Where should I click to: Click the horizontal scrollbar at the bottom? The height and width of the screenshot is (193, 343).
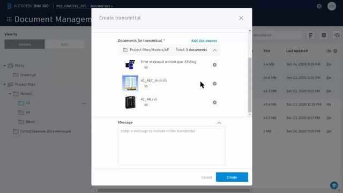tap(173, 190)
